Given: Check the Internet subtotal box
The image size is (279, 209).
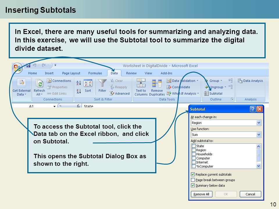Looking at the screenshot, I should point(194,162).
